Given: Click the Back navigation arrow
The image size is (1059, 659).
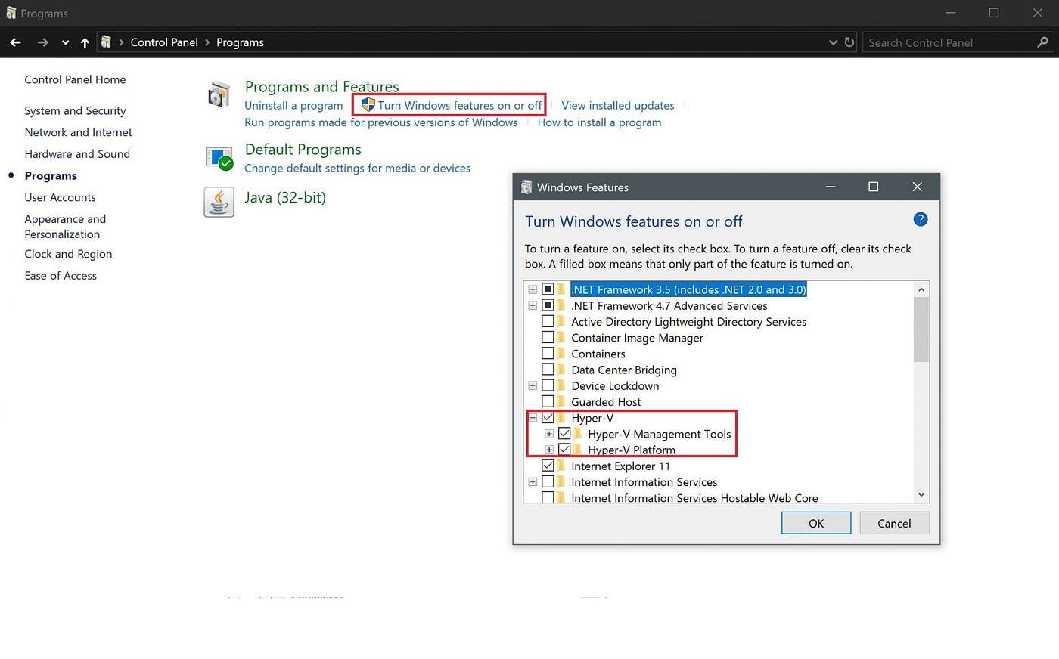Looking at the screenshot, I should (15, 42).
